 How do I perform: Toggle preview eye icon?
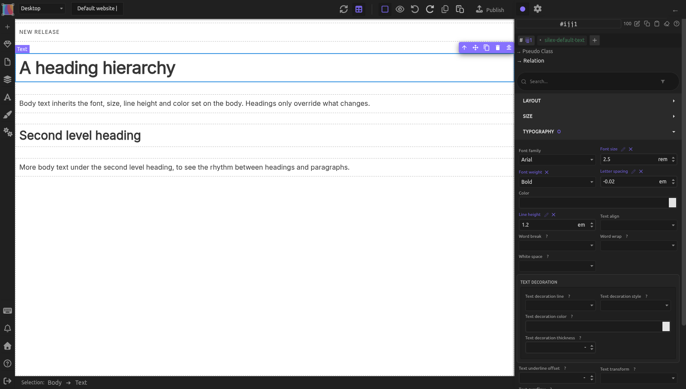[x=400, y=9]
